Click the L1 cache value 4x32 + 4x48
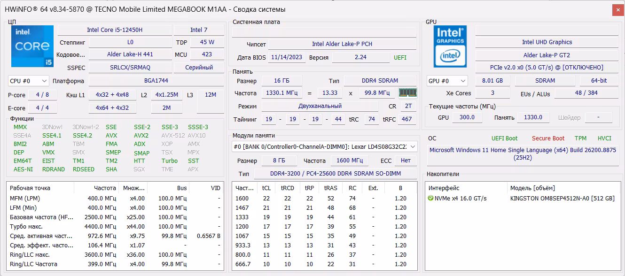This screenshot has width=625, height=276. click(x=112, y=95)
